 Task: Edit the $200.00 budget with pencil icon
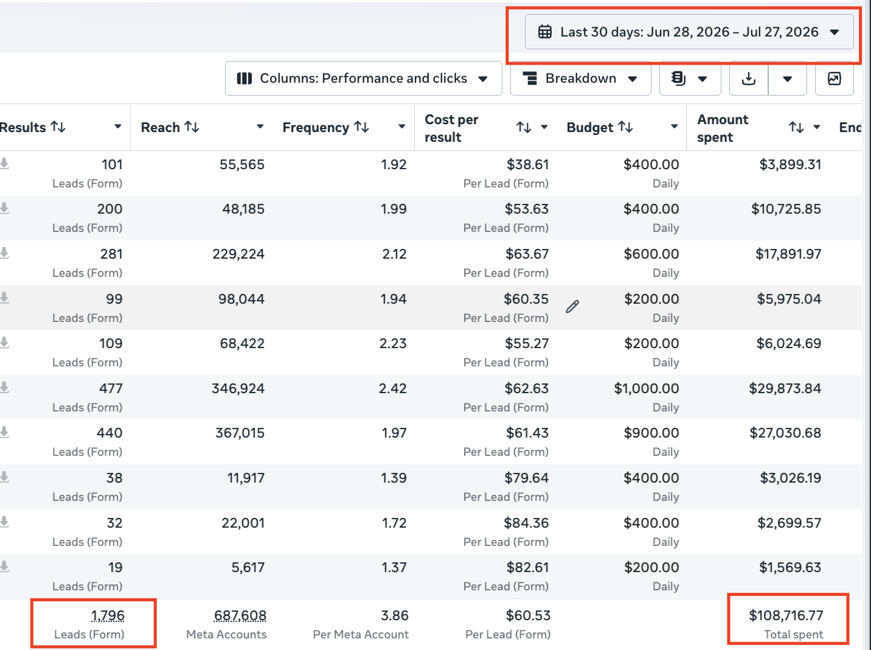(x=572, y=306)
